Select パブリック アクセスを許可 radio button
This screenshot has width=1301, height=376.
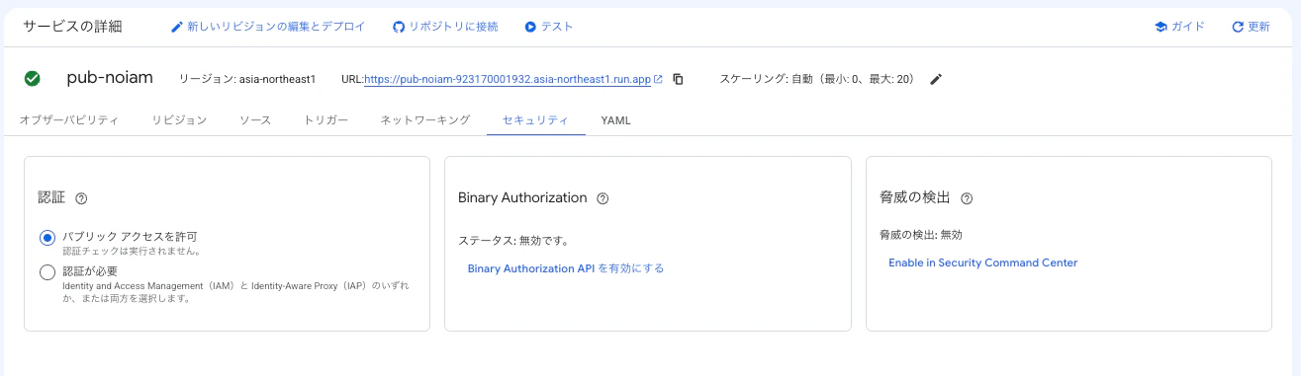tap(47, 238)
